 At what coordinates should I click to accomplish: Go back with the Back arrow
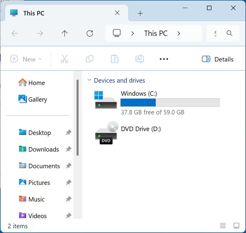pyautogui.click(x=15, y=33)
